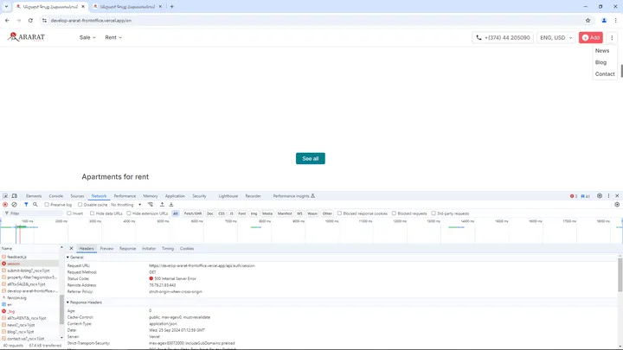Tick the Hide data URLs checkbox
Screen dimensions: 623x350
point(92,213)
